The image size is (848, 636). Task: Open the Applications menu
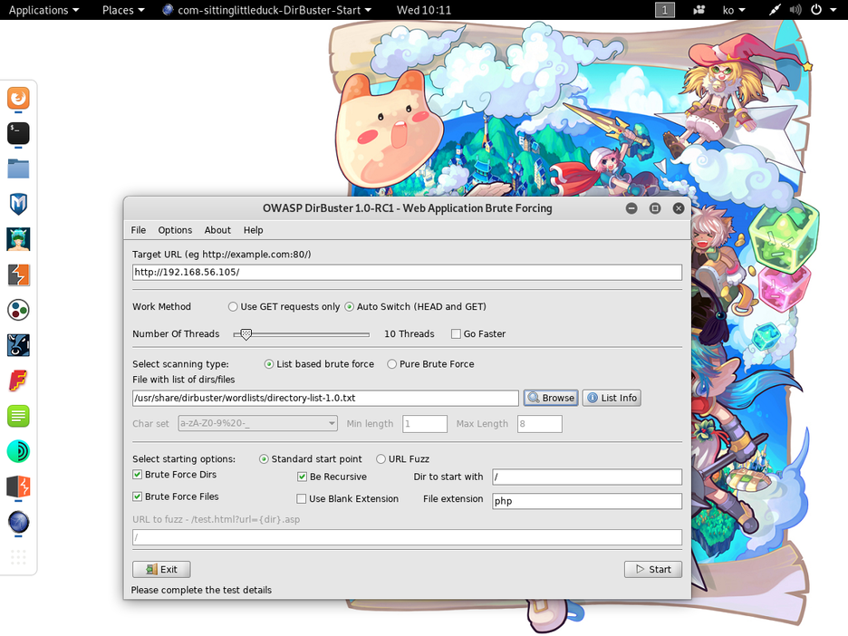[x=43, y=10]
